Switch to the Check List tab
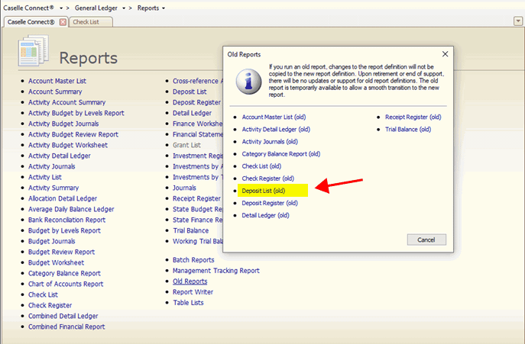This screenshot has width=525, height=344. [x=86, y=22]
